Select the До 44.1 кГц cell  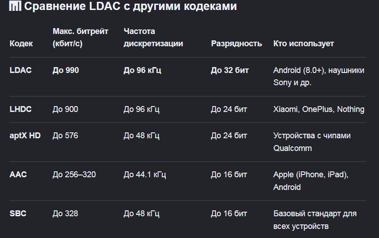pyautogui.click(x=145, y=175)
